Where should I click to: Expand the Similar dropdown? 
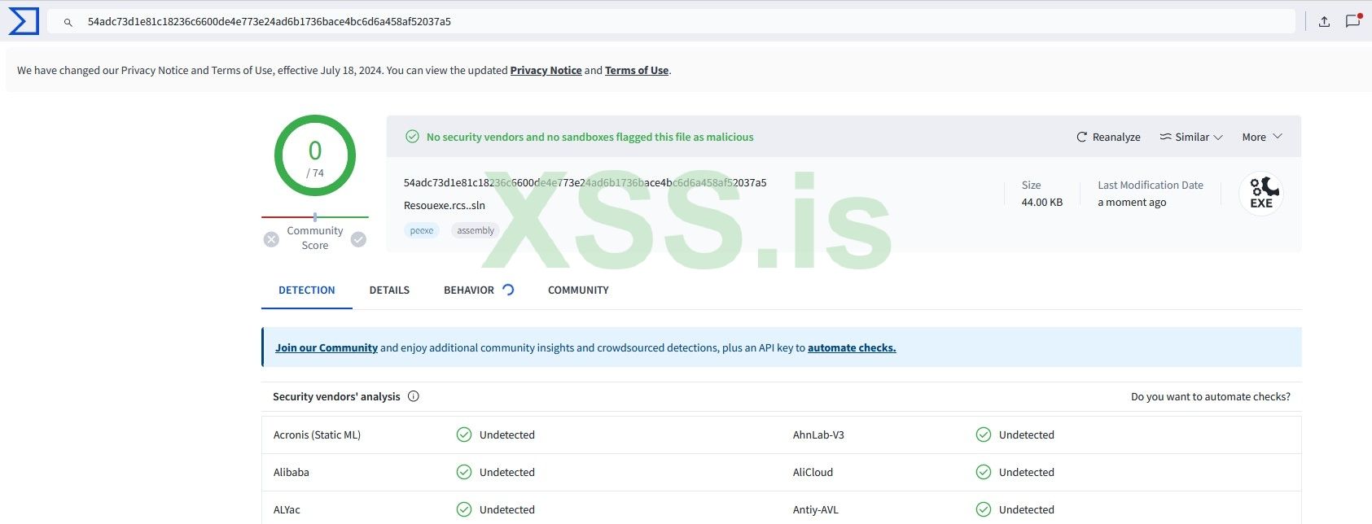[x=1191, y=137]
